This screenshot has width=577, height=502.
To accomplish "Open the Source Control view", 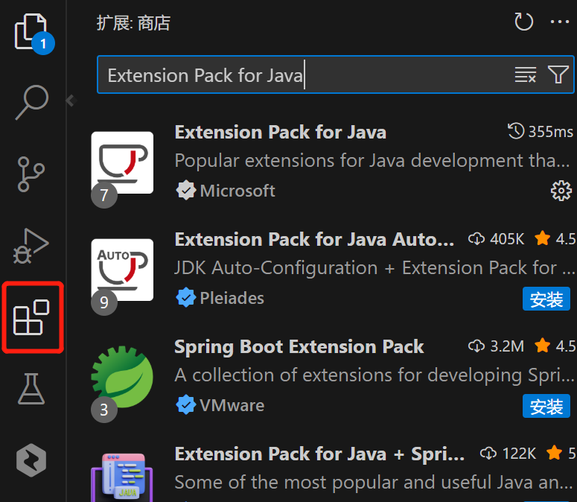I will pos(31,174).
